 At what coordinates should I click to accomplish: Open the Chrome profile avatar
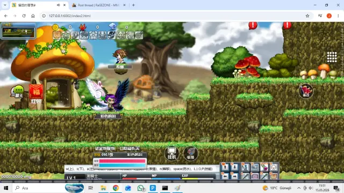pyautogui.click(x=329, y=16)
